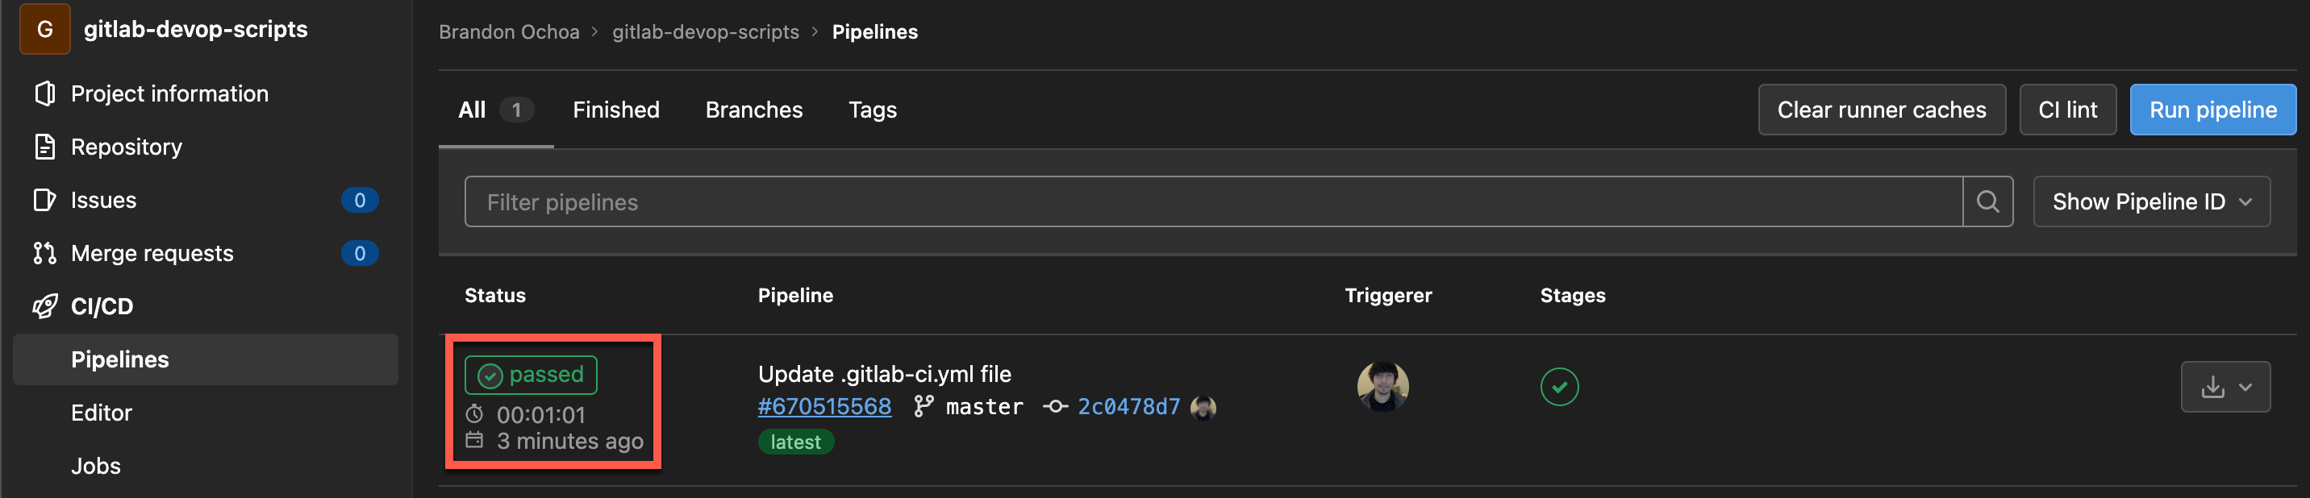2310x498 pixels.
Task: Open the Show Pipeline ID dropdown
Action: pos(2150,202)
